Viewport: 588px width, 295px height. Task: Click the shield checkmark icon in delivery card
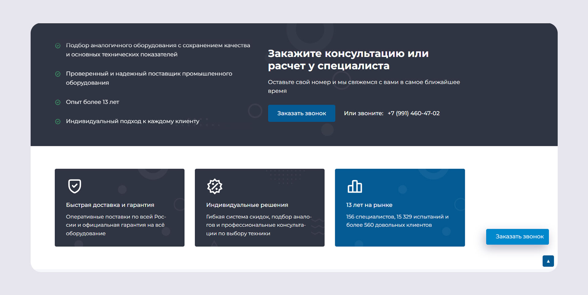[74, 186]
